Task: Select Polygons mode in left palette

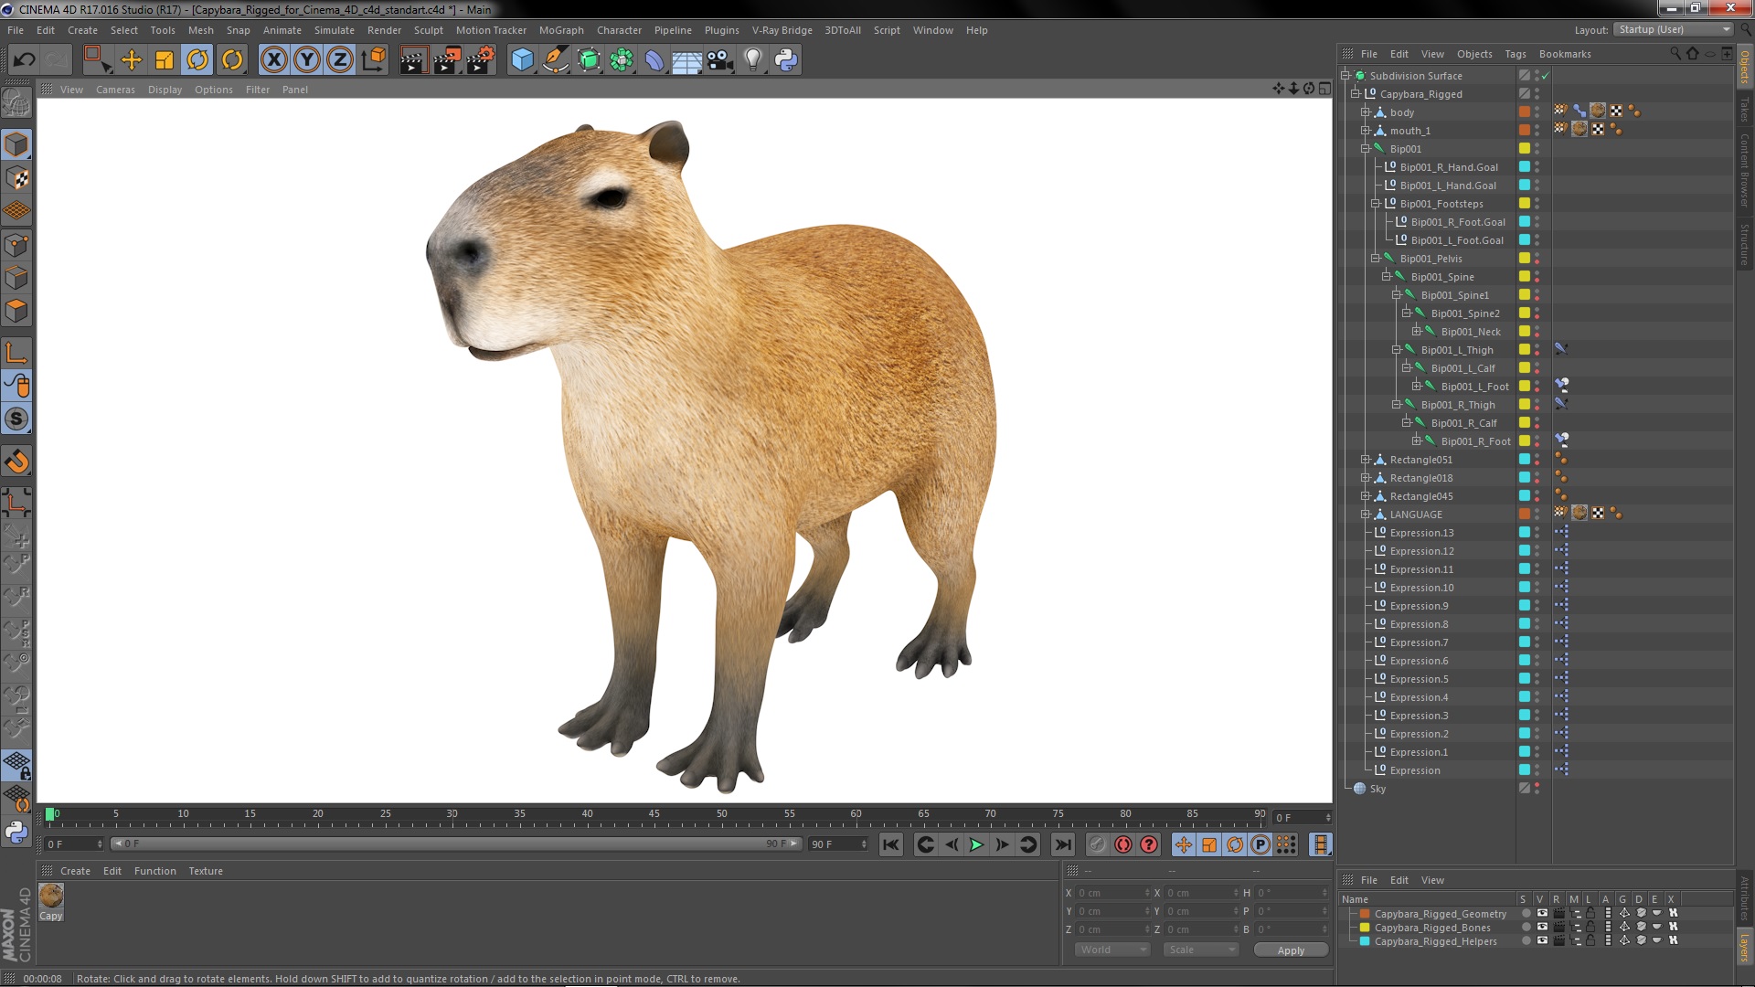Action: [16, 311]
